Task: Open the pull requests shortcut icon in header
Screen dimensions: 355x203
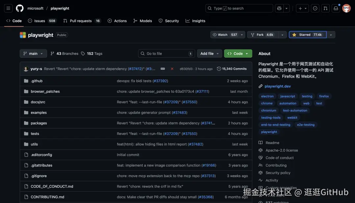Action: pyautogui.click(x=325, y=8)
